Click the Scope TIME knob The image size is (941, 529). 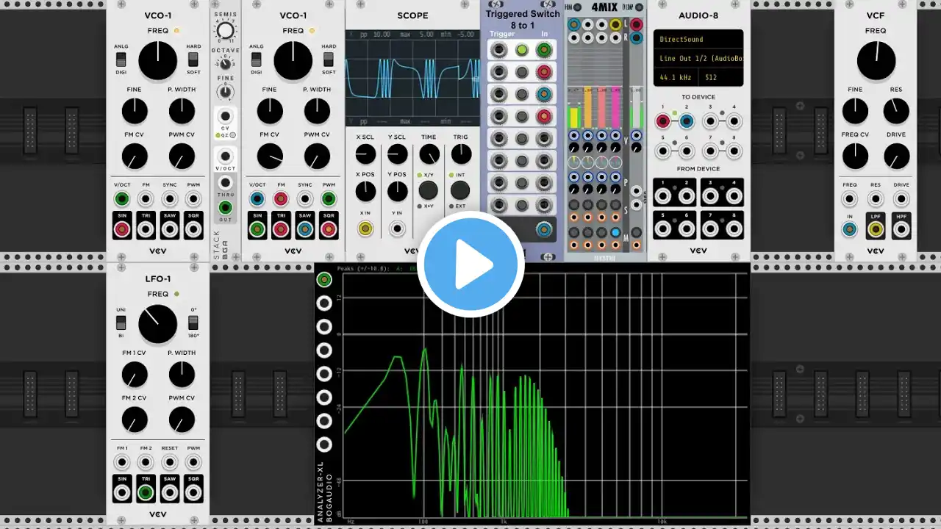click(x=429, y=154)
